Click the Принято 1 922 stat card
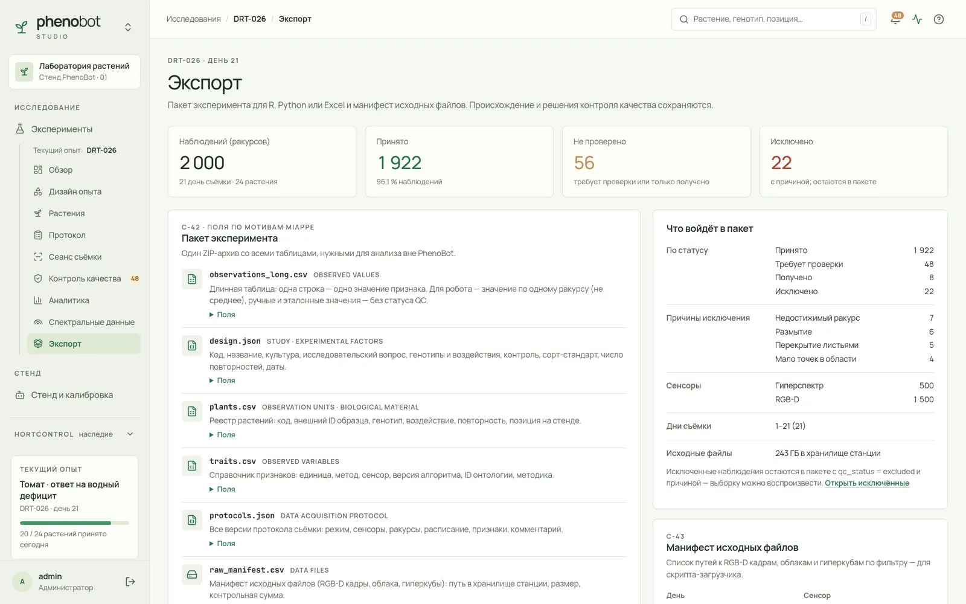966x604 pixels. point(459,161)
